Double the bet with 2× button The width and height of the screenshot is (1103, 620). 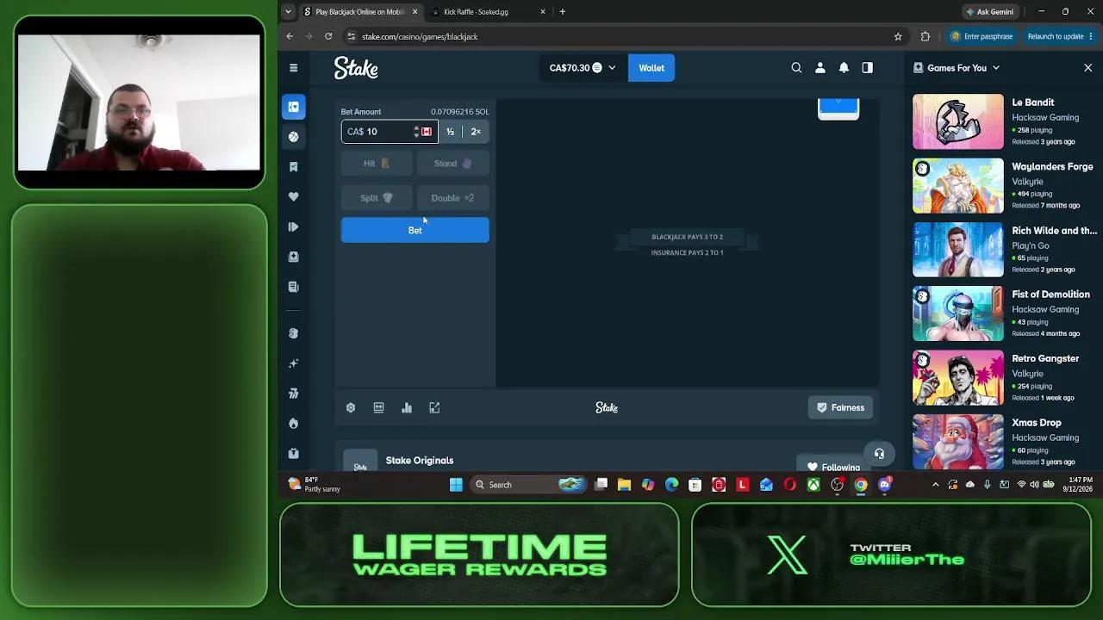coord(476,132)
